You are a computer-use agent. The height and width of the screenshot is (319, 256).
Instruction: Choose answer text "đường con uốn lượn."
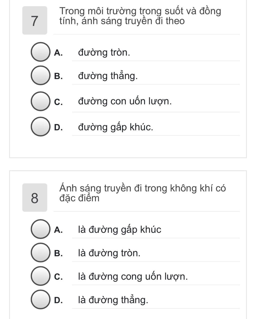coord(125,101)
